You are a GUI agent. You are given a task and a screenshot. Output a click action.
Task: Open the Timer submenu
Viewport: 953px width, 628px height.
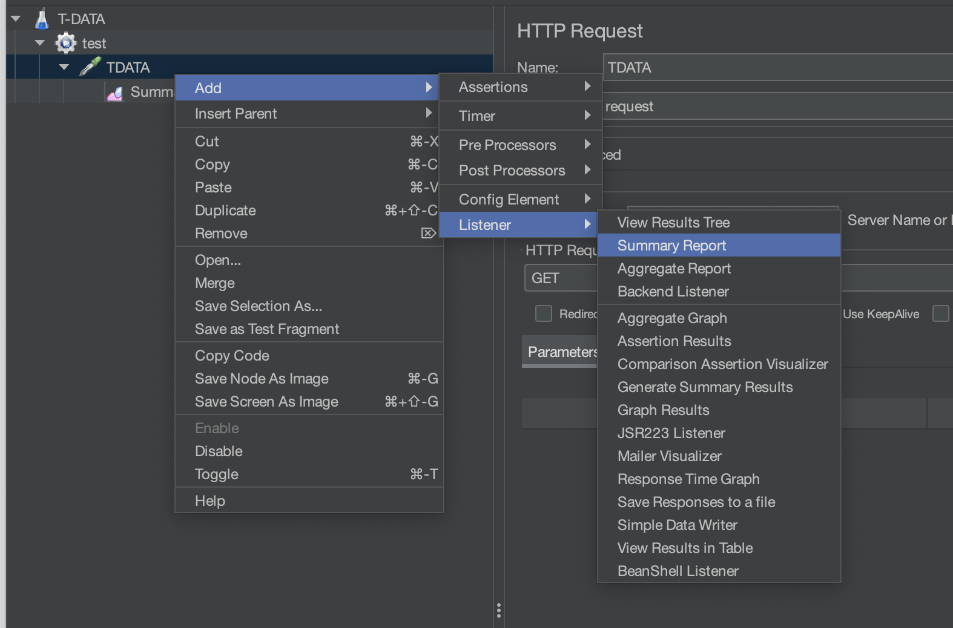coord(521,116)
